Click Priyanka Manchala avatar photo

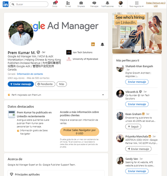click(120, 138)
